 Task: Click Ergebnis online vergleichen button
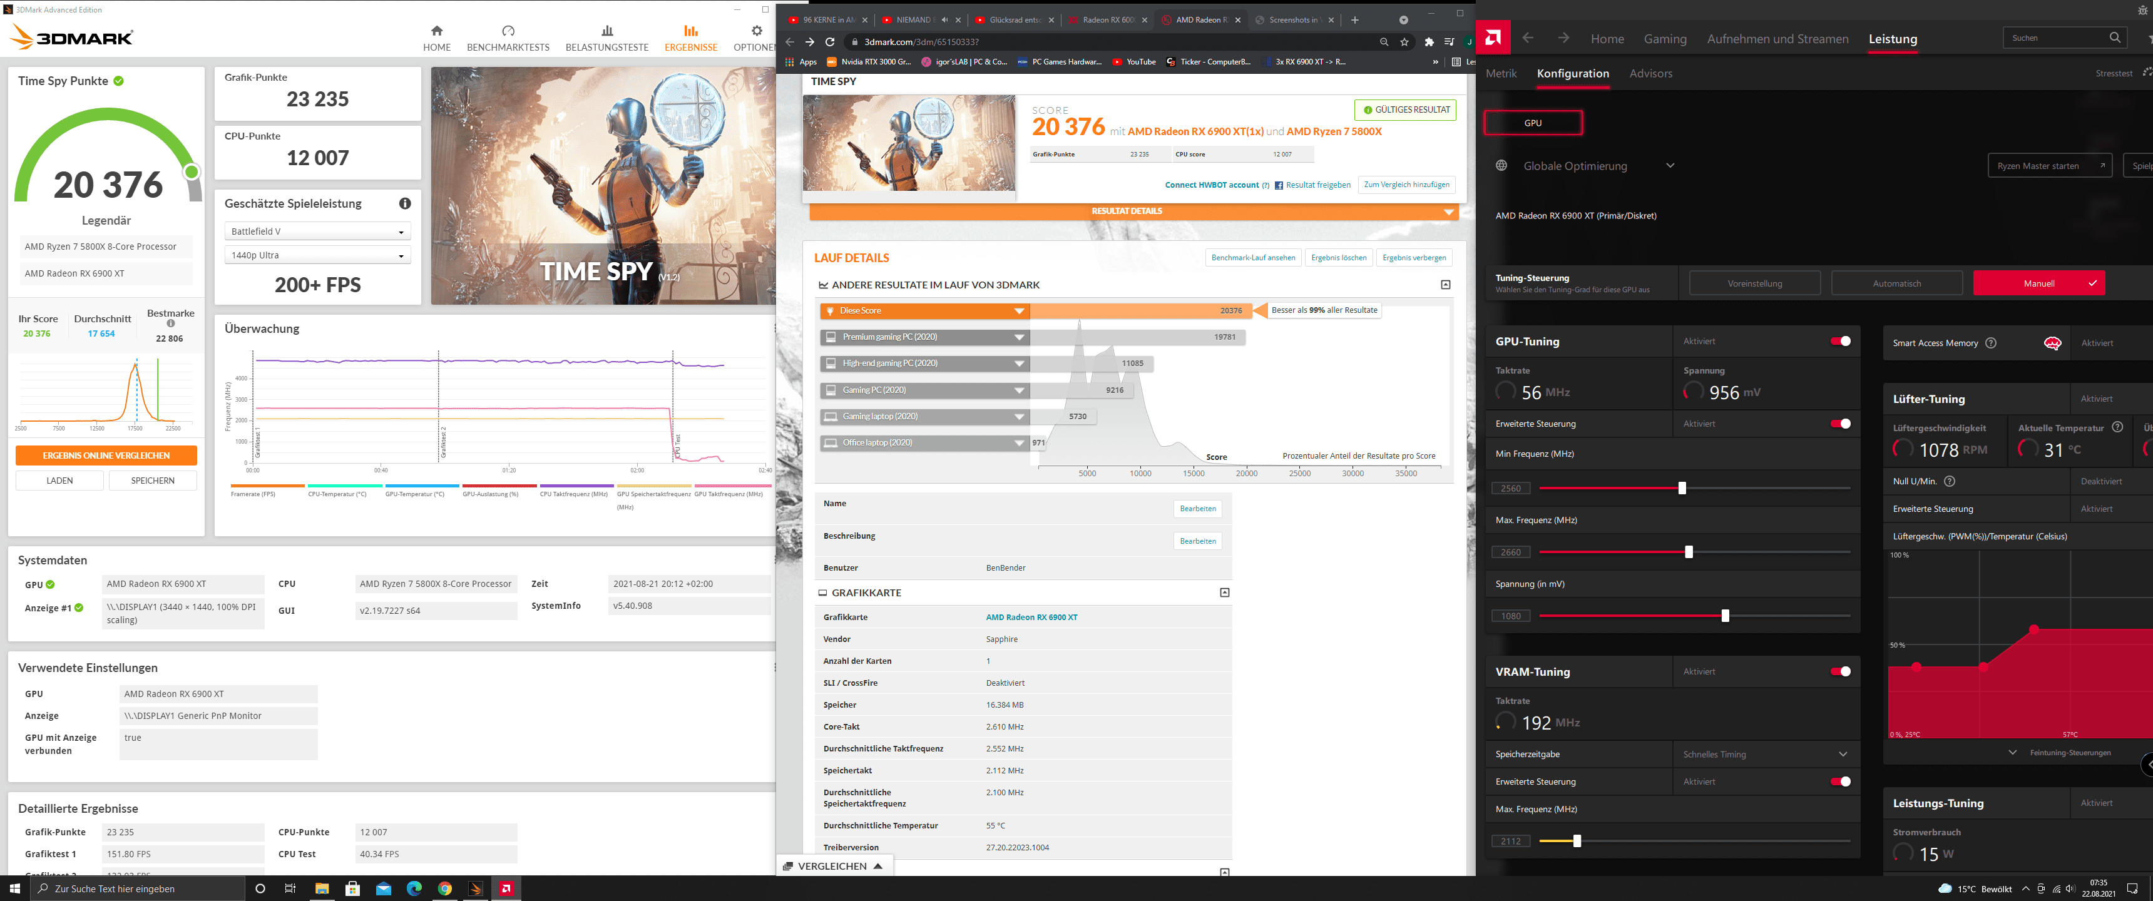pos(106,456)
